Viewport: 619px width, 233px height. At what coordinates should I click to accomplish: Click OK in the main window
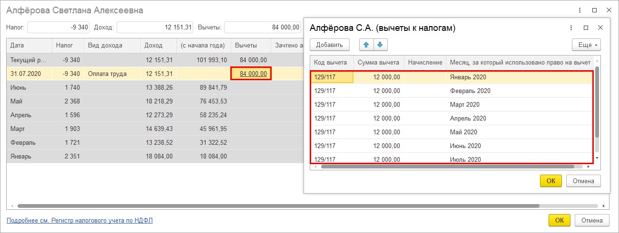coord(560,220)
